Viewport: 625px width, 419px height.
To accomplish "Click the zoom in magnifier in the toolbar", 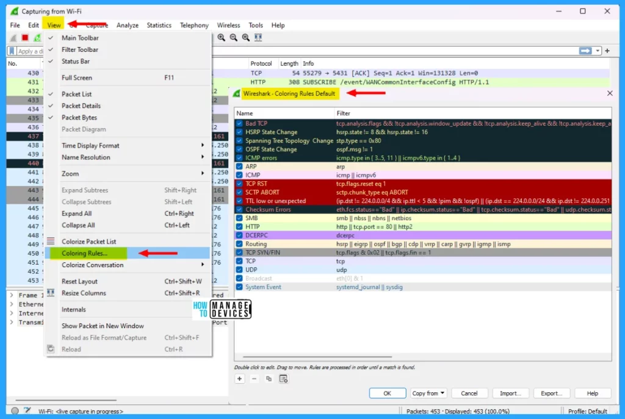I will coord(221,37).
